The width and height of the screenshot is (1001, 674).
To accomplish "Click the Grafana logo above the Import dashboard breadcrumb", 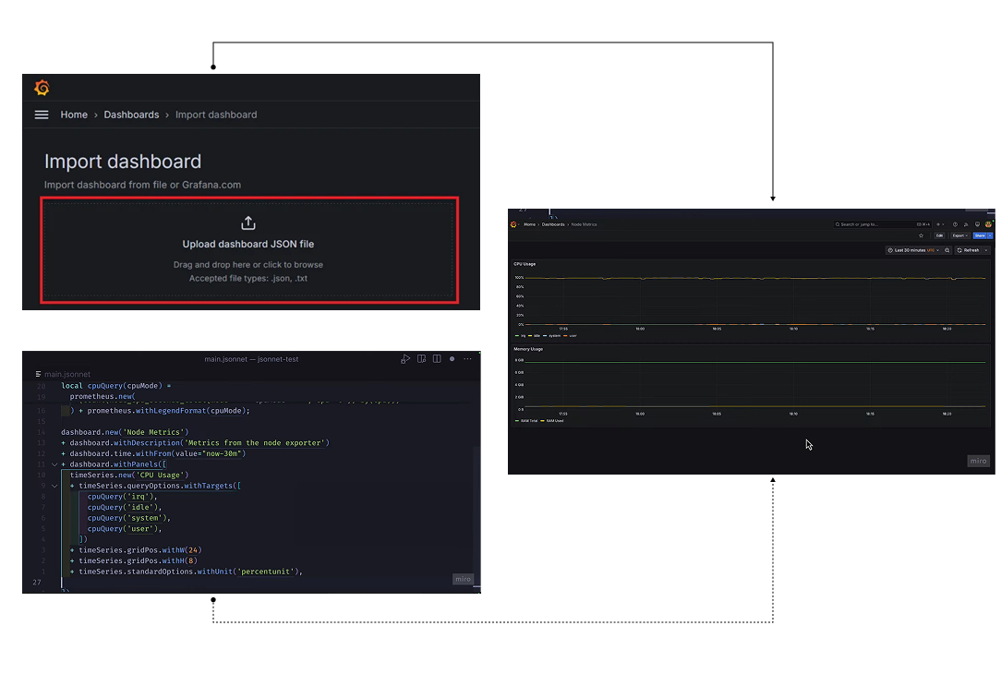I will (42, 88).
